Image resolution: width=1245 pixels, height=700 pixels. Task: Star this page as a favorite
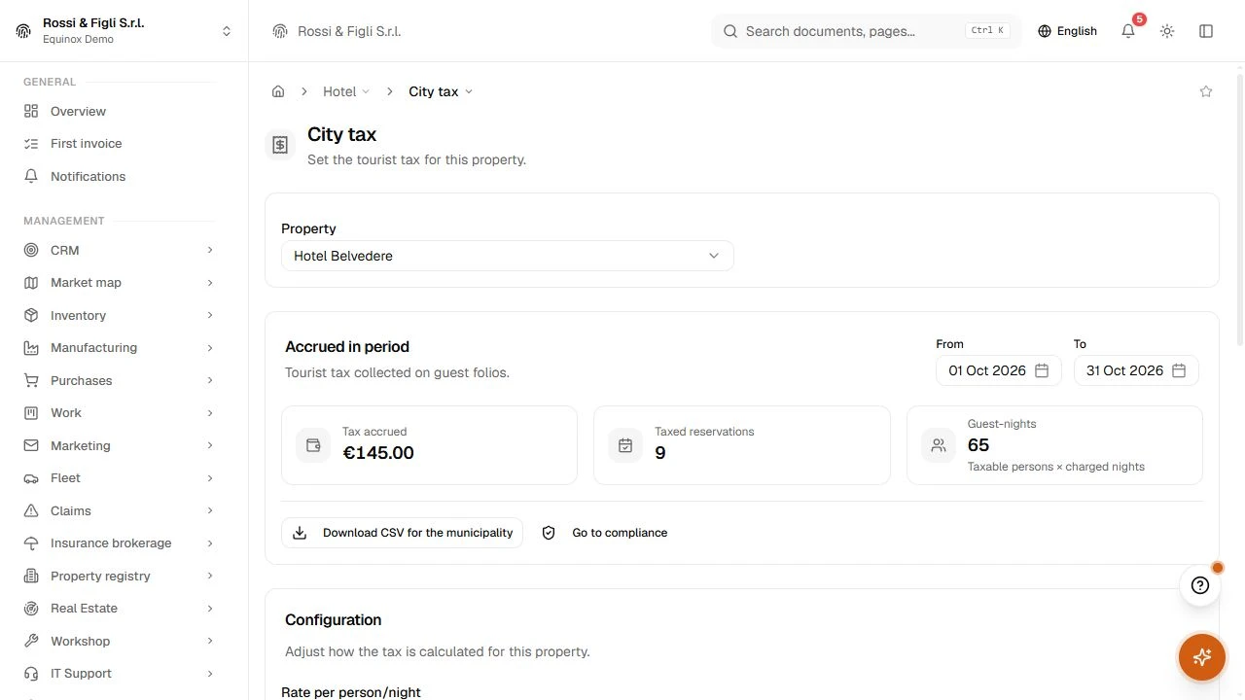pyautogui.click(x=1206, y=91)
